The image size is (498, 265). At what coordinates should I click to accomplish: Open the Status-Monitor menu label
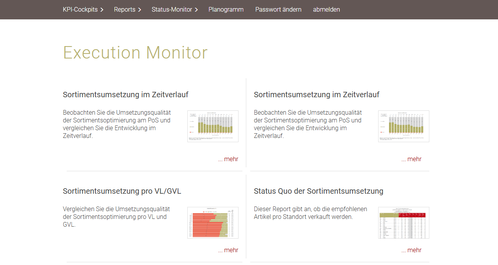point(172,10)
